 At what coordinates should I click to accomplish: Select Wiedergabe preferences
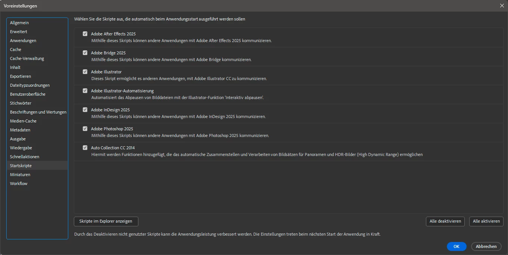[37, 148]
